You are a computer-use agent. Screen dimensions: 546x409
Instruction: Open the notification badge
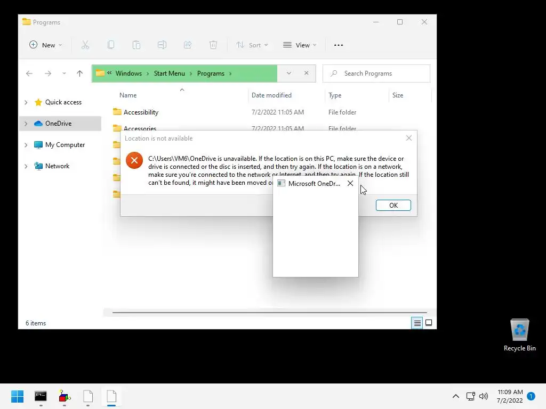(x=531, y=396)
